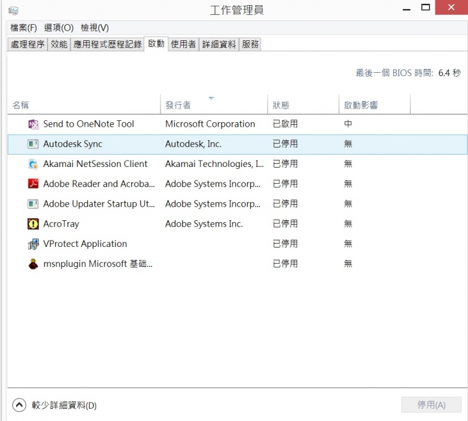Click 已啟用 status of Send to OneNote
Screen dimensions: 468x421
285,124
